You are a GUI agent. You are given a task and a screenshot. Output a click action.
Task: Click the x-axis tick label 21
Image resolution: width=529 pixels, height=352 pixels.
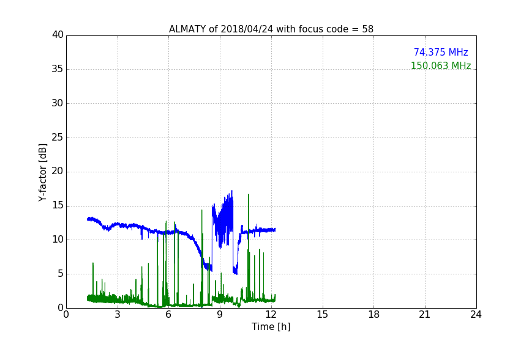point(425,315)
